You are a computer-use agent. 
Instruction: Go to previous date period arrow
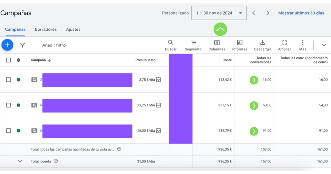(x=254, y=13)
